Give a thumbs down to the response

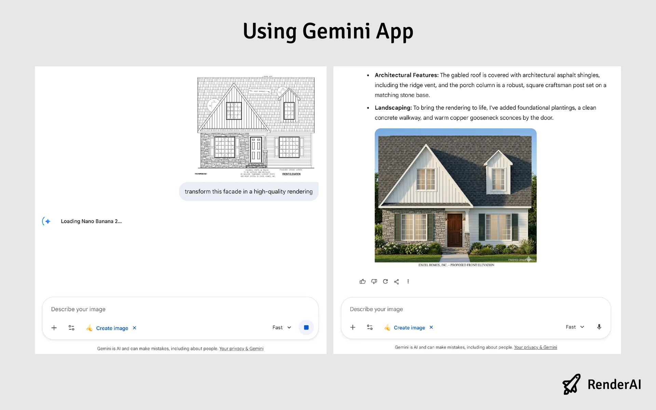374,281
